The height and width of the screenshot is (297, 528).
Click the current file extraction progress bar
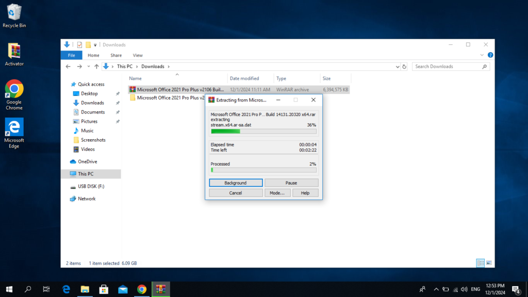tap(263, 131)
